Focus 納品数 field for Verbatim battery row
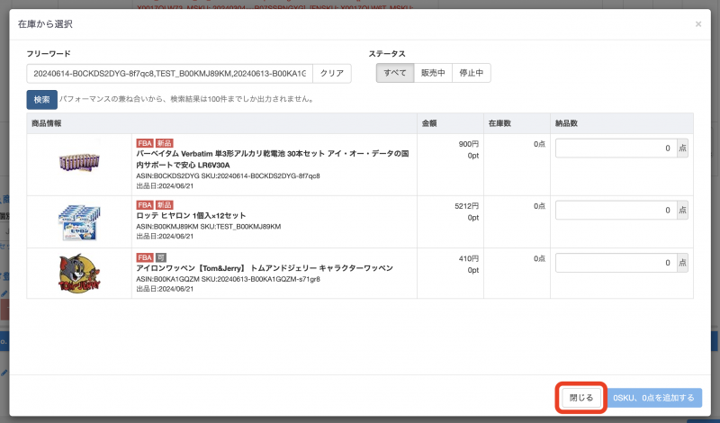Viewport: 720px width, 423px height. [x=616, y=148]
